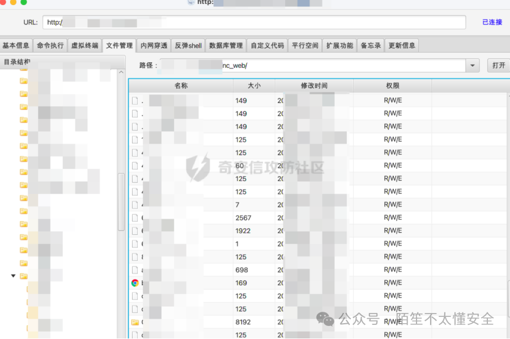The height and width of the screenshot is (339, 510).
Task: Click the document icon next to the 698-byte file
Action: click(x=134, y=269)
